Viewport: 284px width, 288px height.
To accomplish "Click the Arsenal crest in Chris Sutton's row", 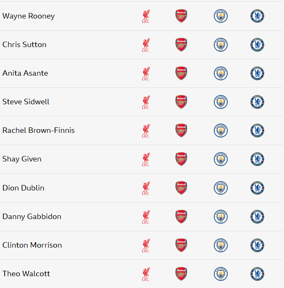I will coord(181,45).
